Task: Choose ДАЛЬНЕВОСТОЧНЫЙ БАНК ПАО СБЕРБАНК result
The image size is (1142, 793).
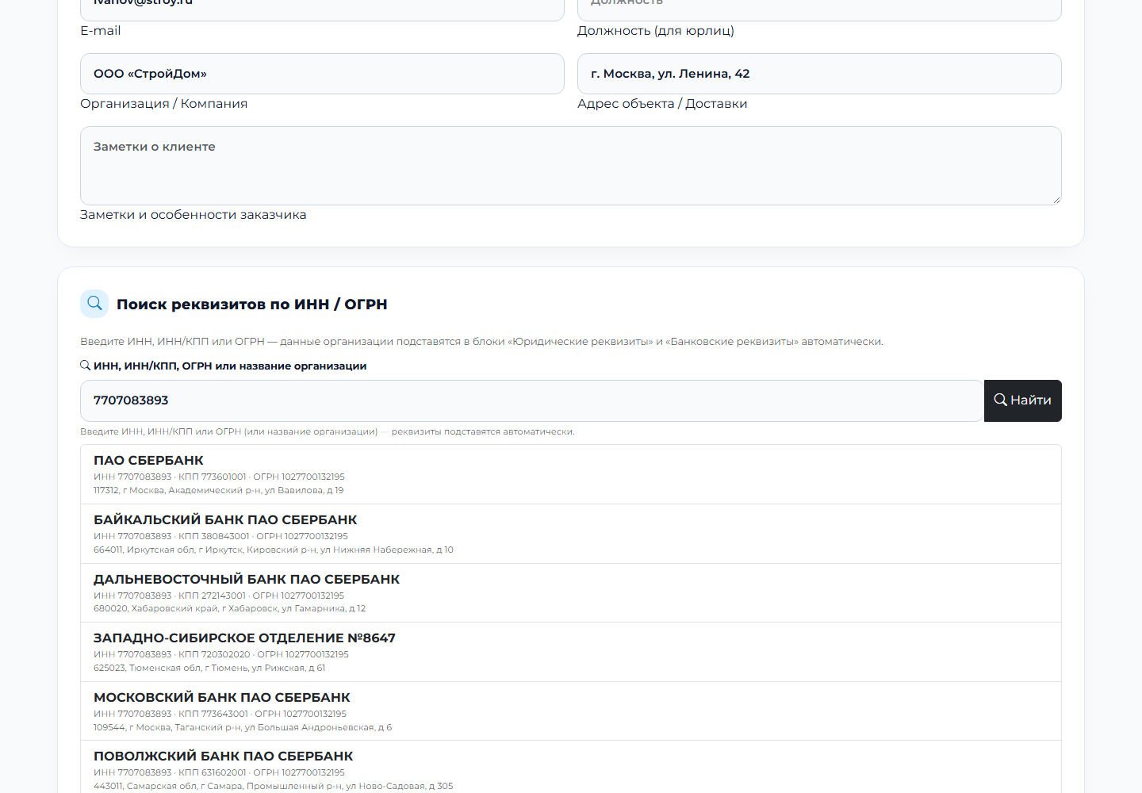Action: 571,593
